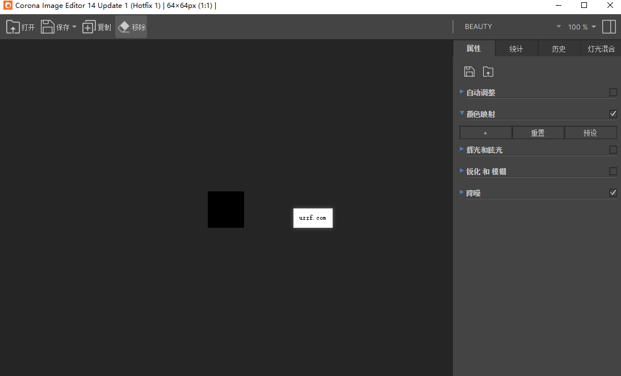Click the Open (打开) file icon
Viewport: 621px width, 376px height.
[x=13, y=27]
